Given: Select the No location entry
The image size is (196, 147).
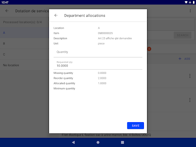Looking at the screenshot, I should tap(24, 65).
